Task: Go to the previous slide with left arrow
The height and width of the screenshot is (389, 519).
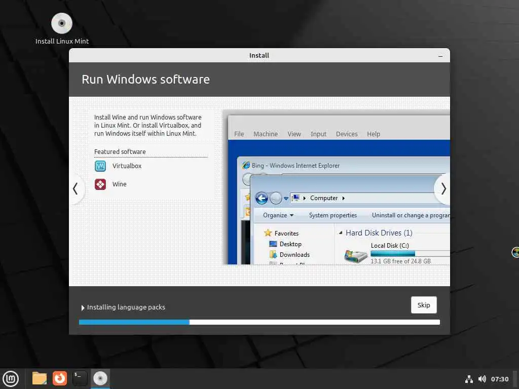Action: (76, 189)
